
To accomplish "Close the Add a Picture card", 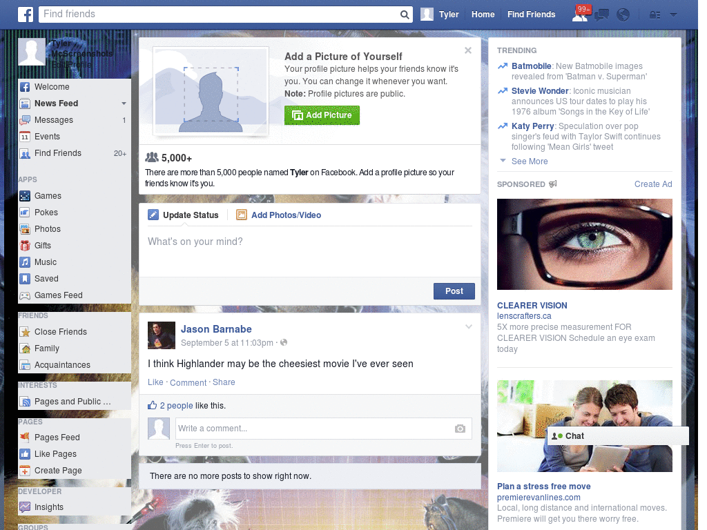I will tap(468, 50).
